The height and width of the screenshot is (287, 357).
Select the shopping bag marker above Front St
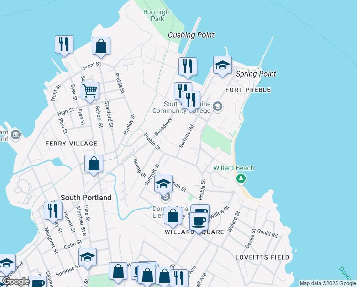coord(101,46)
